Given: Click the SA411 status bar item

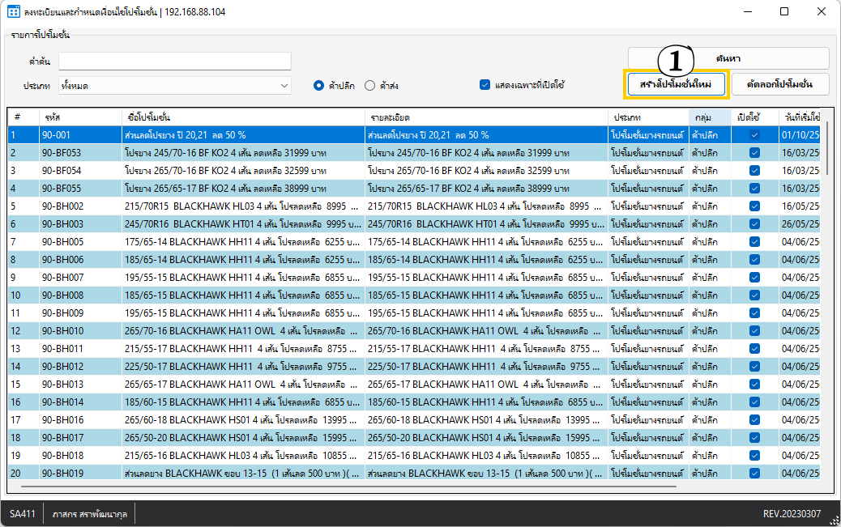Looking at the screenshot, I should 23,514.
